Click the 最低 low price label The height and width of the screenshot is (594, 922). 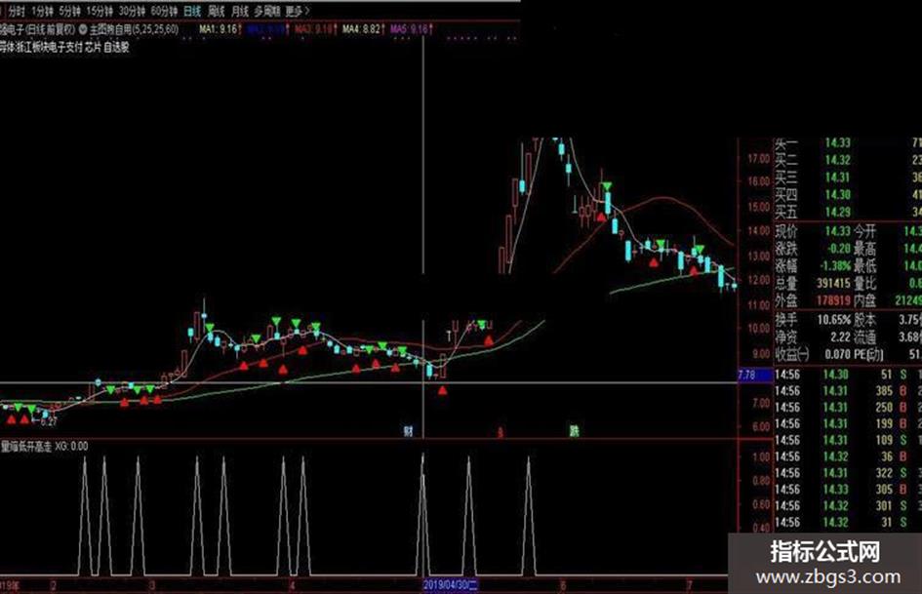(x=865, y=266)
